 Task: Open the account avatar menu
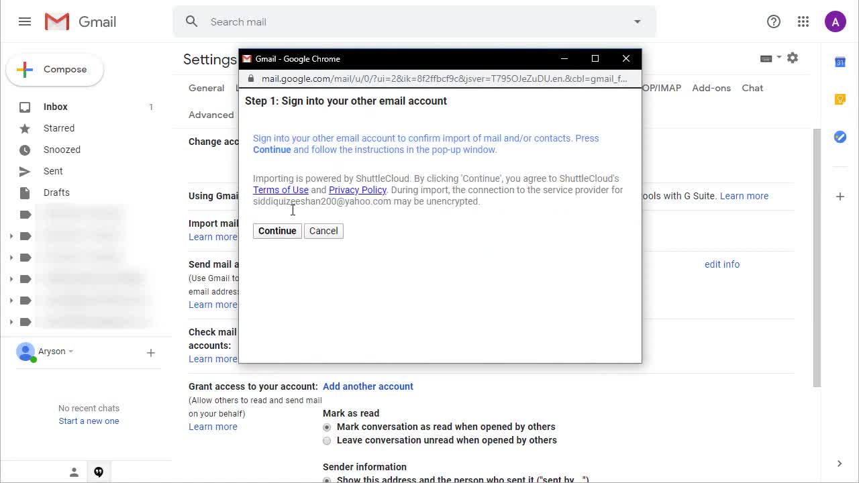click(x=835, y=21)
